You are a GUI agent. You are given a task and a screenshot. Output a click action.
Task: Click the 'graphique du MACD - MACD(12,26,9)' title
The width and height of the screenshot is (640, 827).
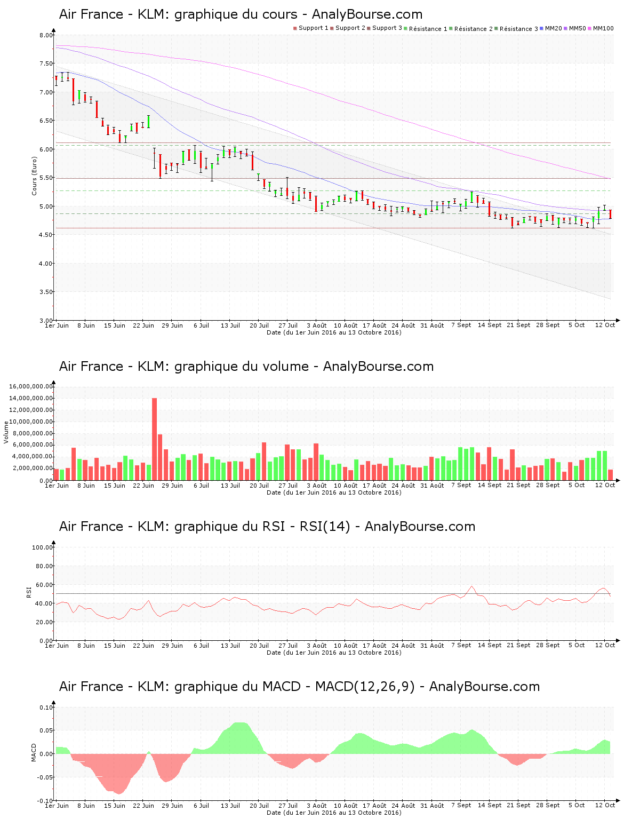[x=299, y=687]
